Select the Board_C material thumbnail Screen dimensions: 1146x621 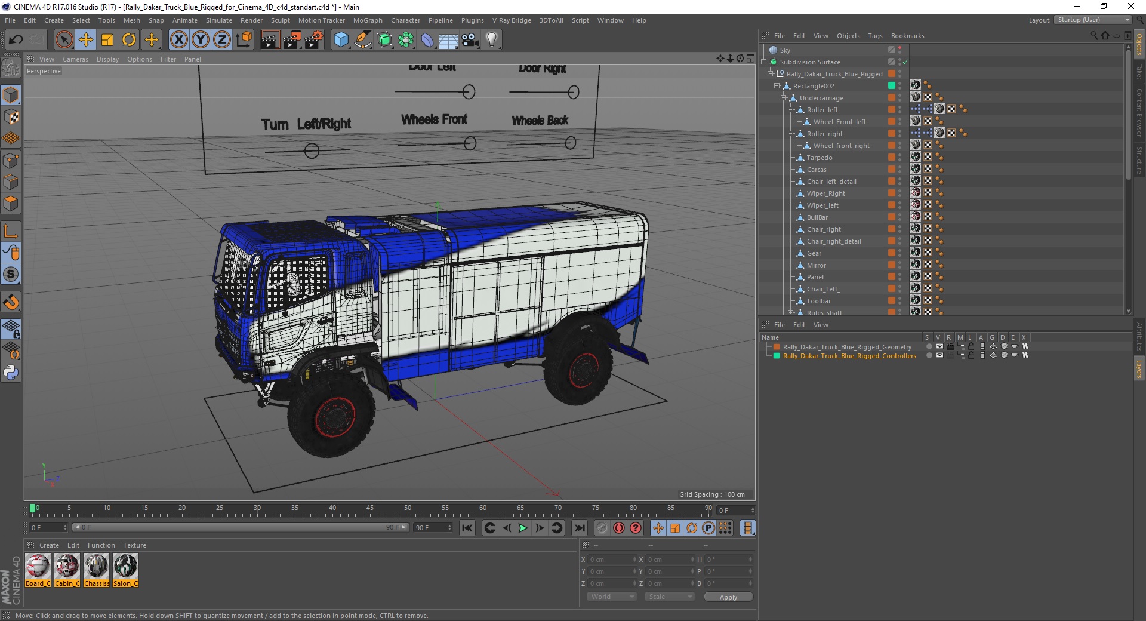(x=38, y=570)
